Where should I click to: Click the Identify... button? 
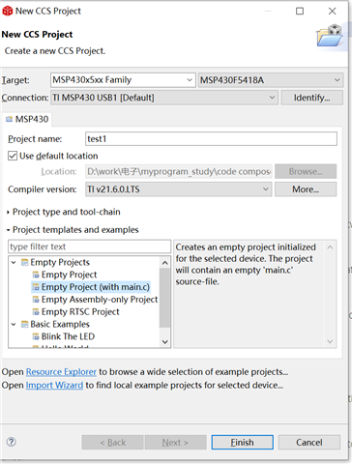[311, 98]
